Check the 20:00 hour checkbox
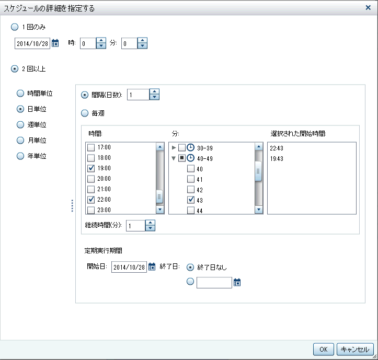 [91, 179]
